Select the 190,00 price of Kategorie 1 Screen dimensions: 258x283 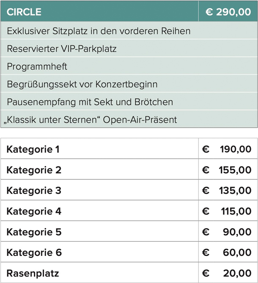236,149
